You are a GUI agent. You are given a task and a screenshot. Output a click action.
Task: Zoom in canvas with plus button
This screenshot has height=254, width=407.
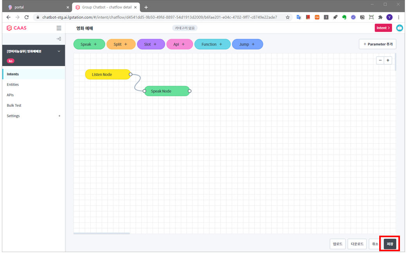pos(388,60)
